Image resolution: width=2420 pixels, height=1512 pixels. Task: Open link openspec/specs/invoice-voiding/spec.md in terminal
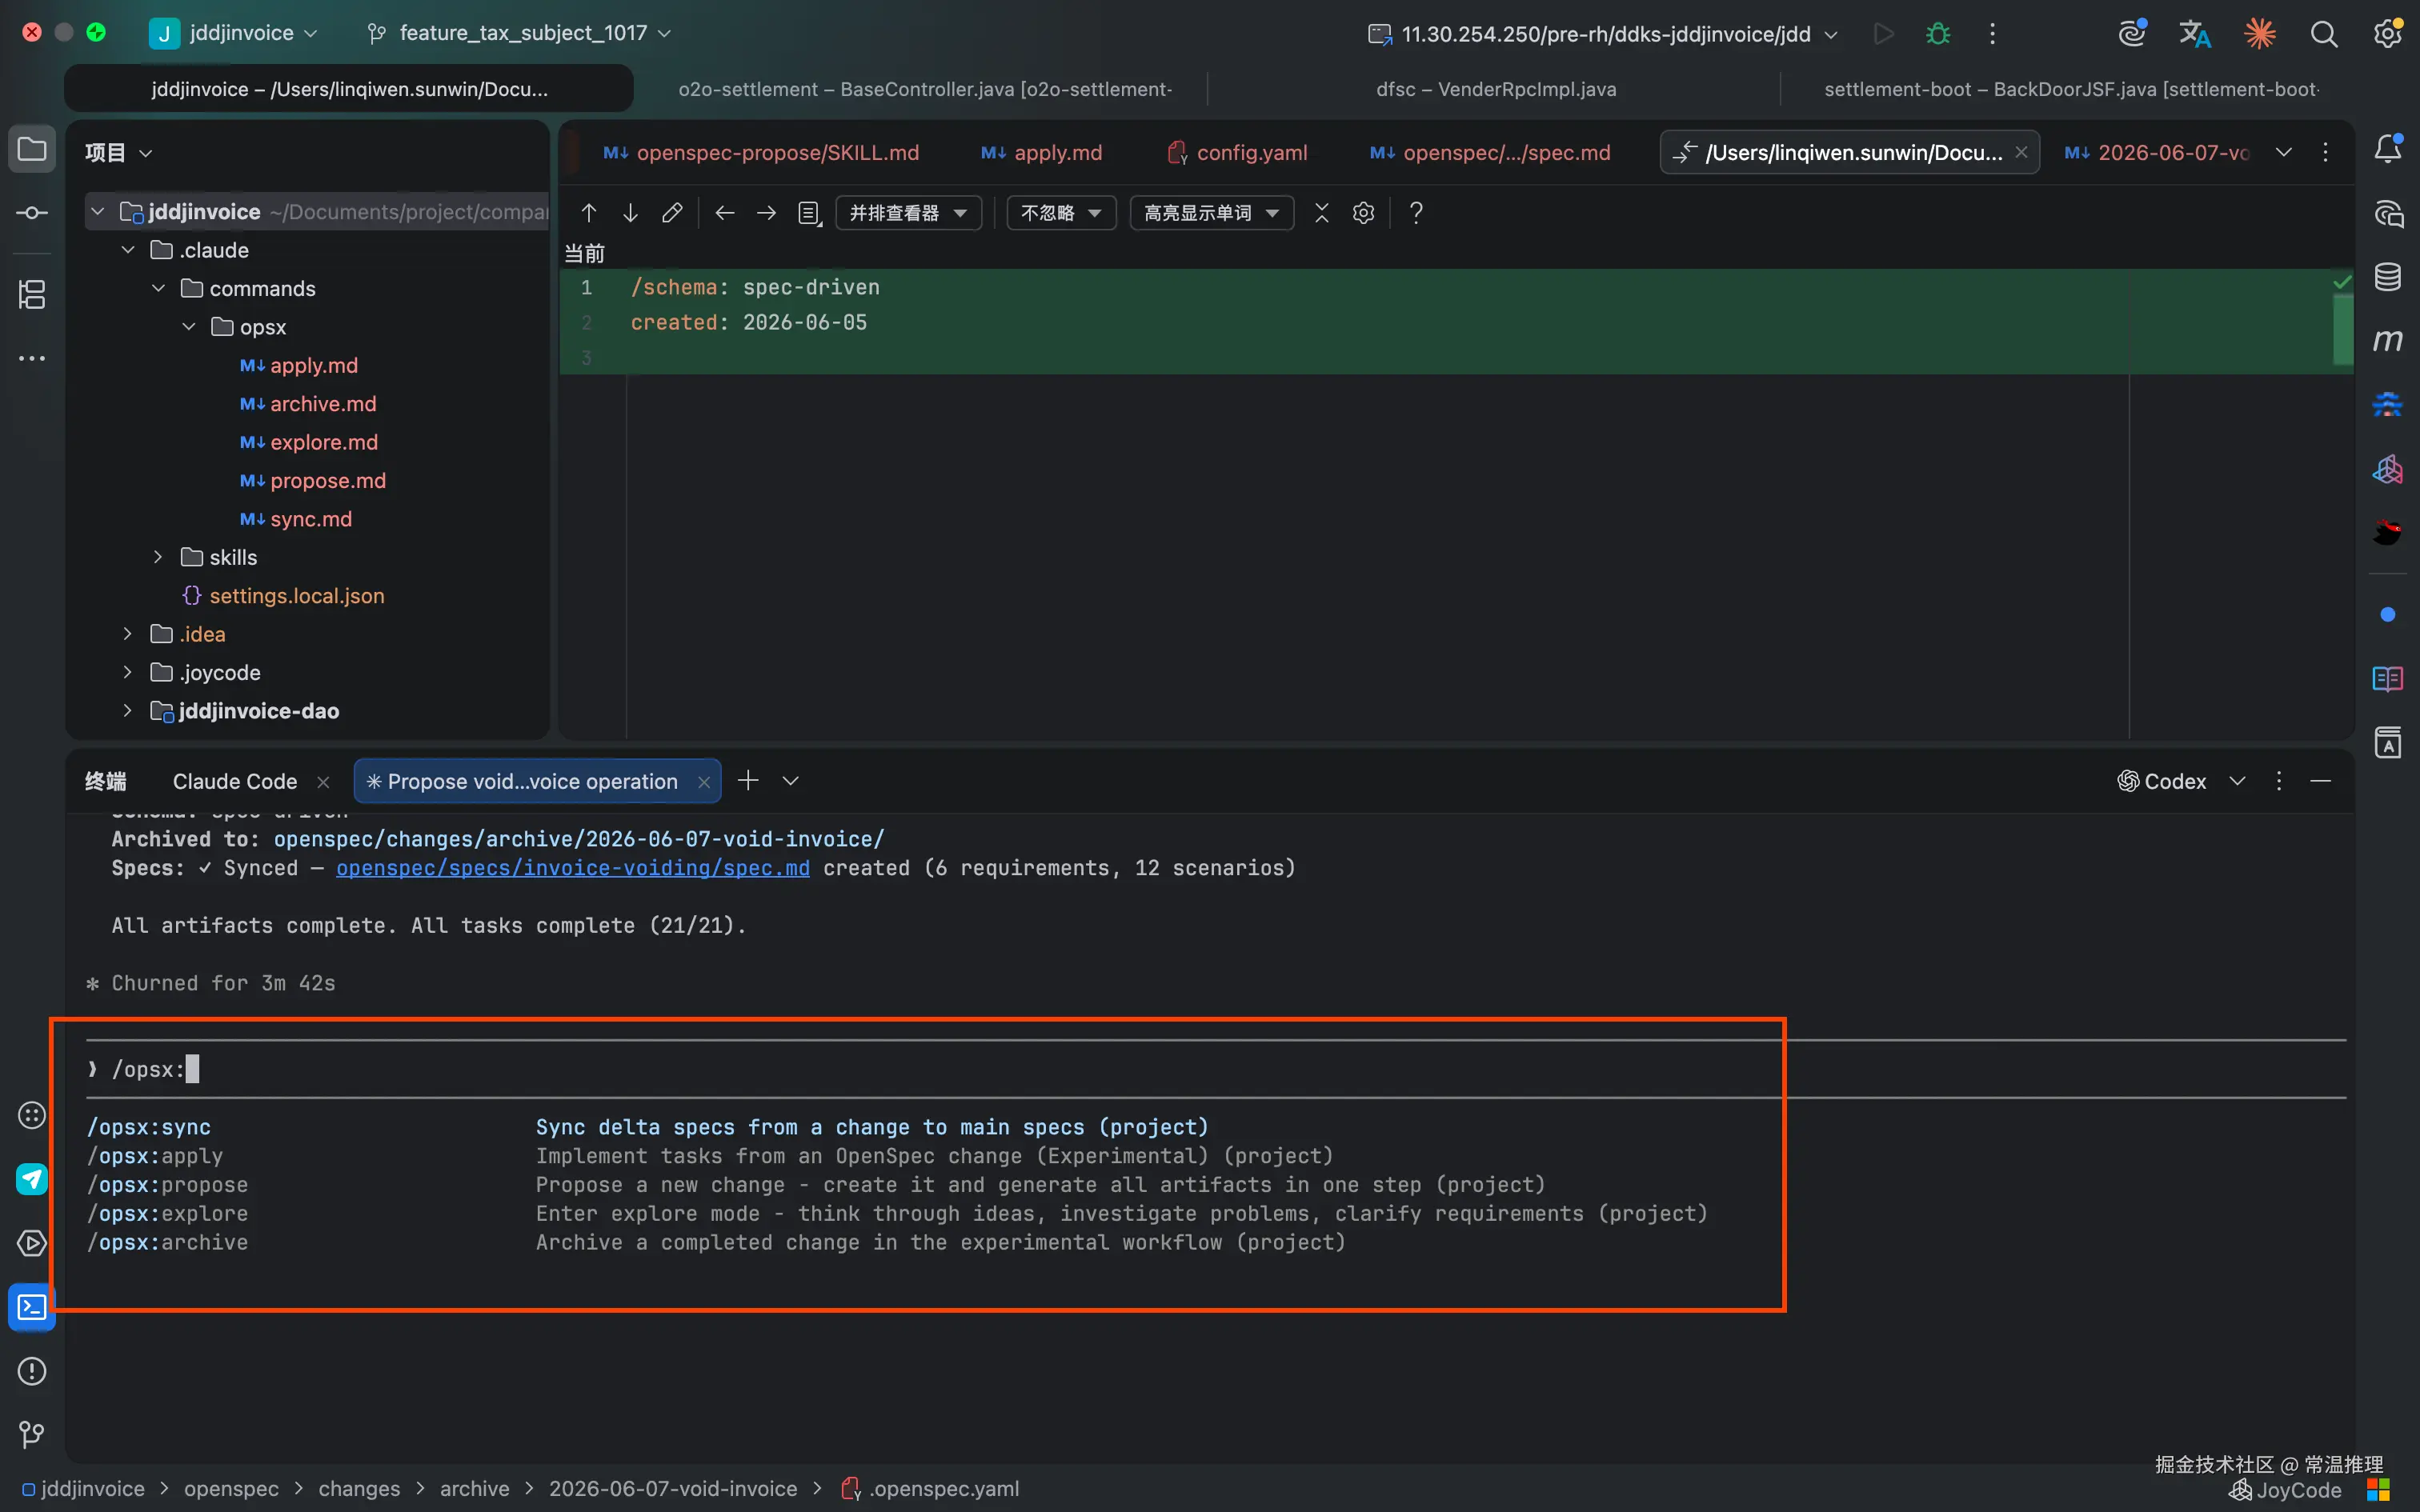click(573, 868)
